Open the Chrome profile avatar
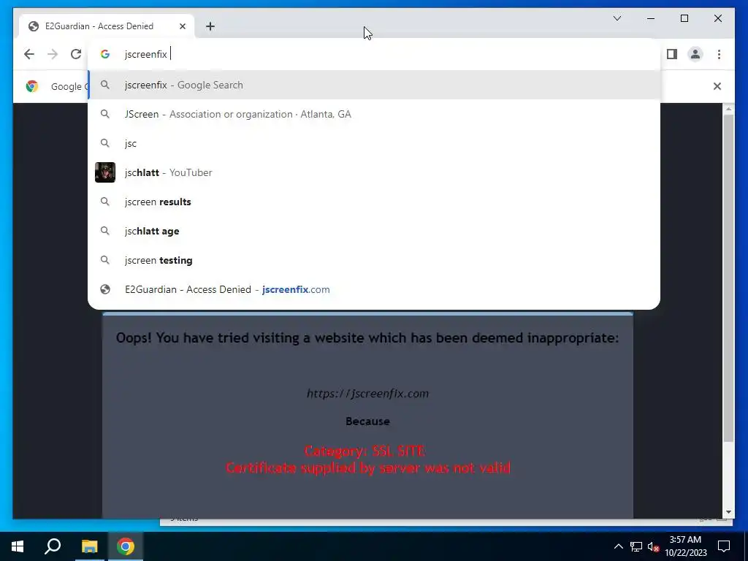The height and width of the screenshot is (561, 748). coord(695,54)
